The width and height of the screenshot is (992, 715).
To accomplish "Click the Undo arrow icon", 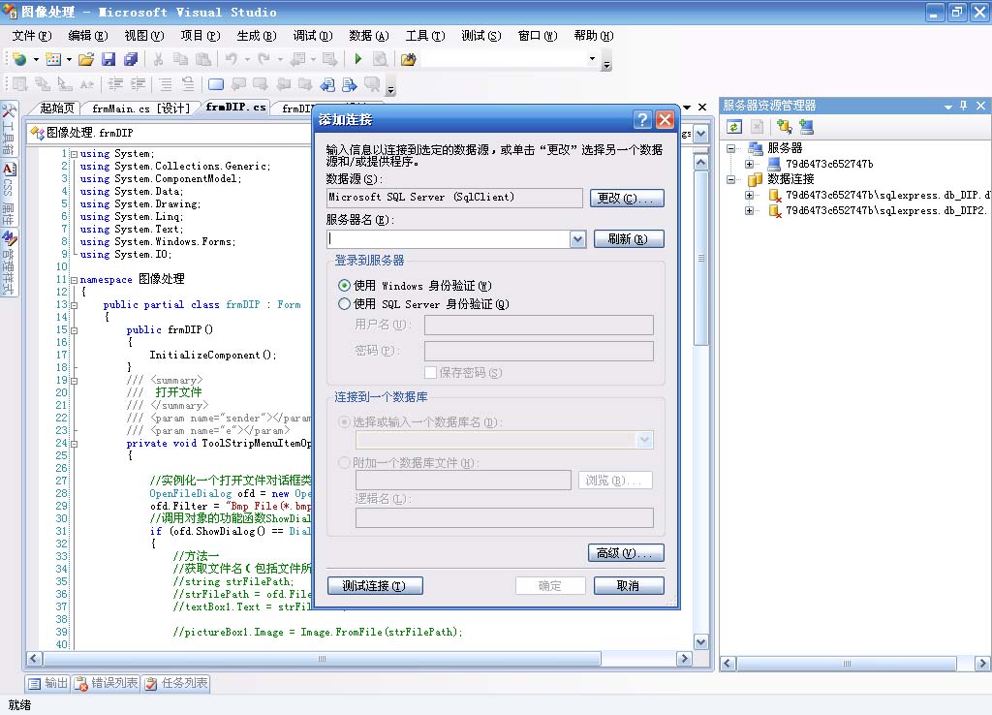I will click(231, 59).
